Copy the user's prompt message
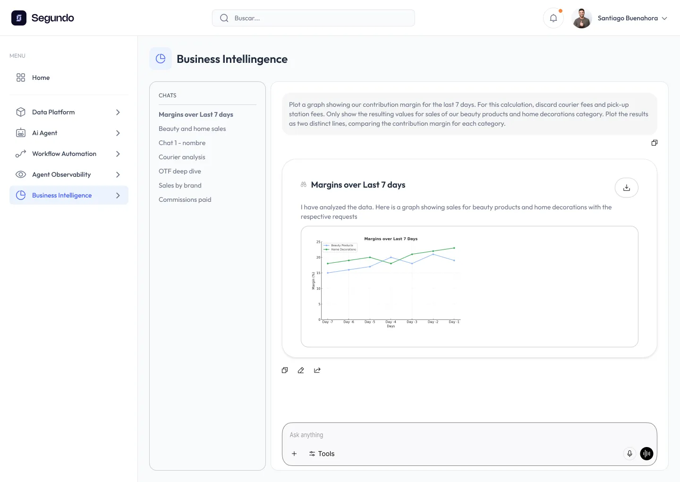680x482 pixels. [x=654, y=143]
